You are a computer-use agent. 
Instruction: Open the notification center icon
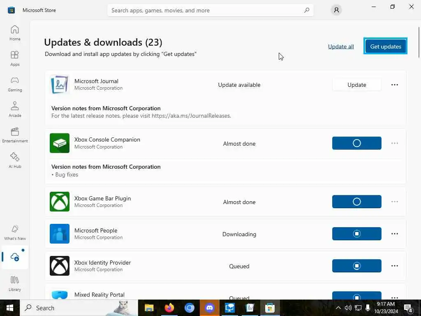408,308
